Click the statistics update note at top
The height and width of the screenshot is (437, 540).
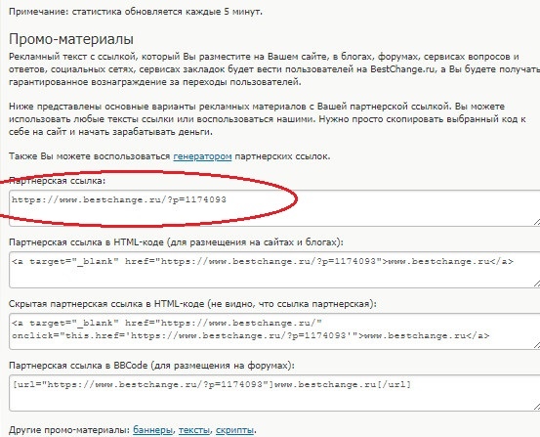pos(136,12)
